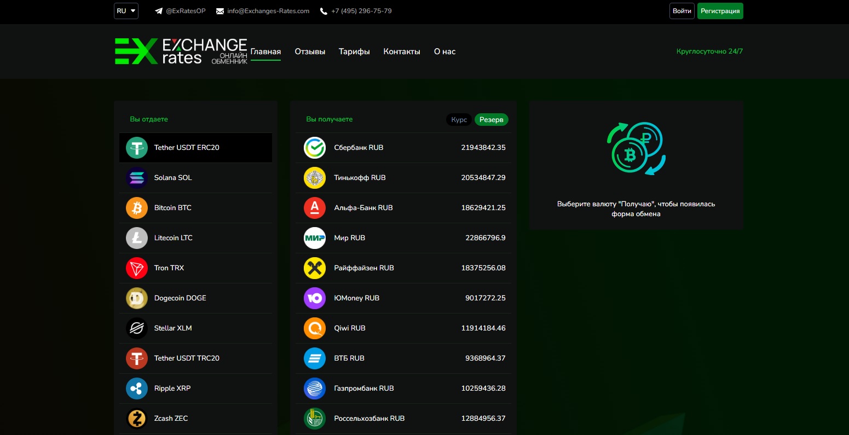This screenshot has height=435, width=849.
Task: Click the Tron TRX red icon
Action: [137, 268]
